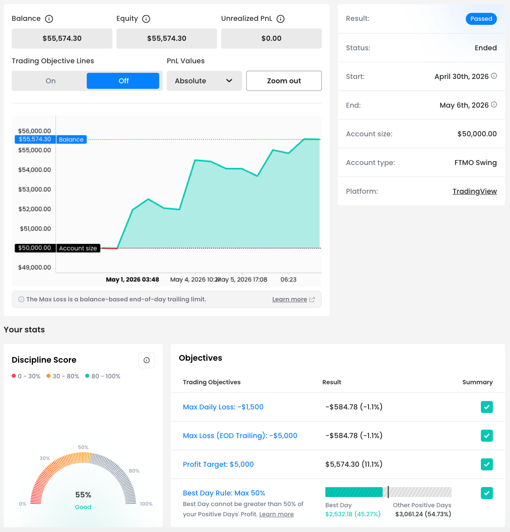Click the Account size $50,000.00 value
Image resolution: width=510 pixels, height=532 pixels.
tap(477, 134)
